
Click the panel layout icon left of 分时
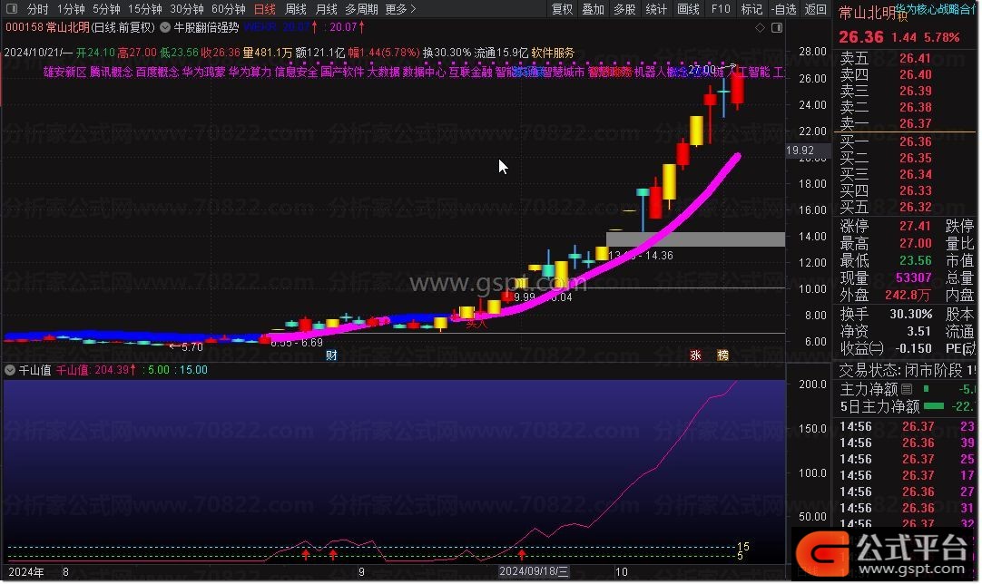click(x=11, y=9)
